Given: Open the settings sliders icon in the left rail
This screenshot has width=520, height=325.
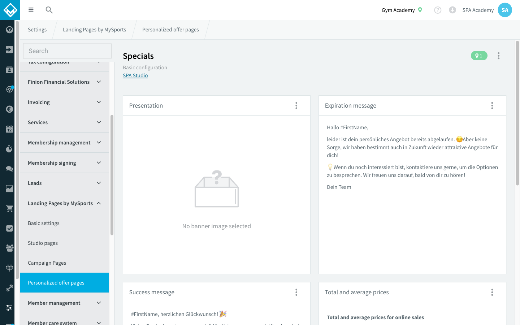Looking at the screenshot, I should click(9, 308).
